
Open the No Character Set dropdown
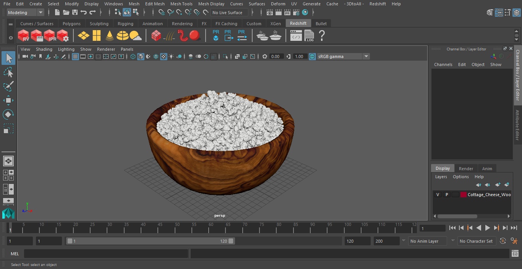click(476, 241)
